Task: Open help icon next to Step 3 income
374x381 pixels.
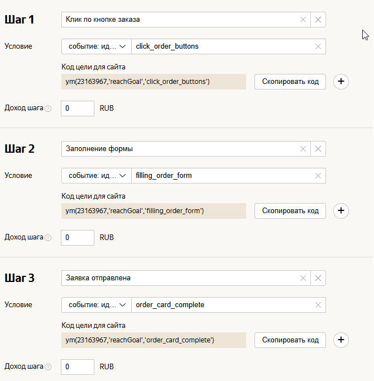Action: [x=48, y=367]
